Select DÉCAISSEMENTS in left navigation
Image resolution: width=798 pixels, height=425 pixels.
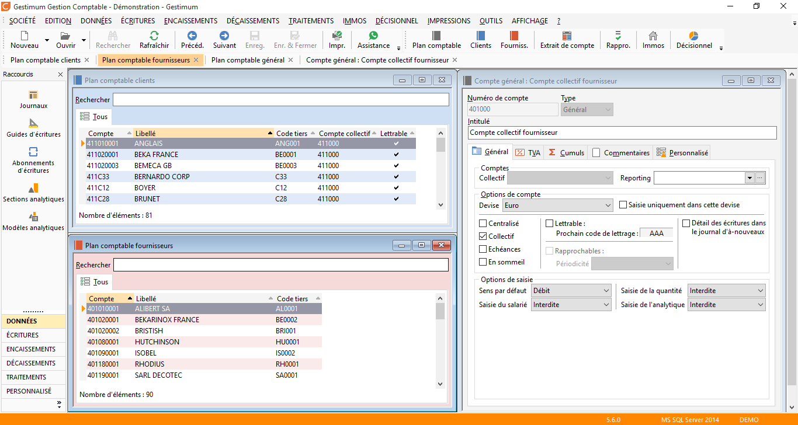[33, 363]
